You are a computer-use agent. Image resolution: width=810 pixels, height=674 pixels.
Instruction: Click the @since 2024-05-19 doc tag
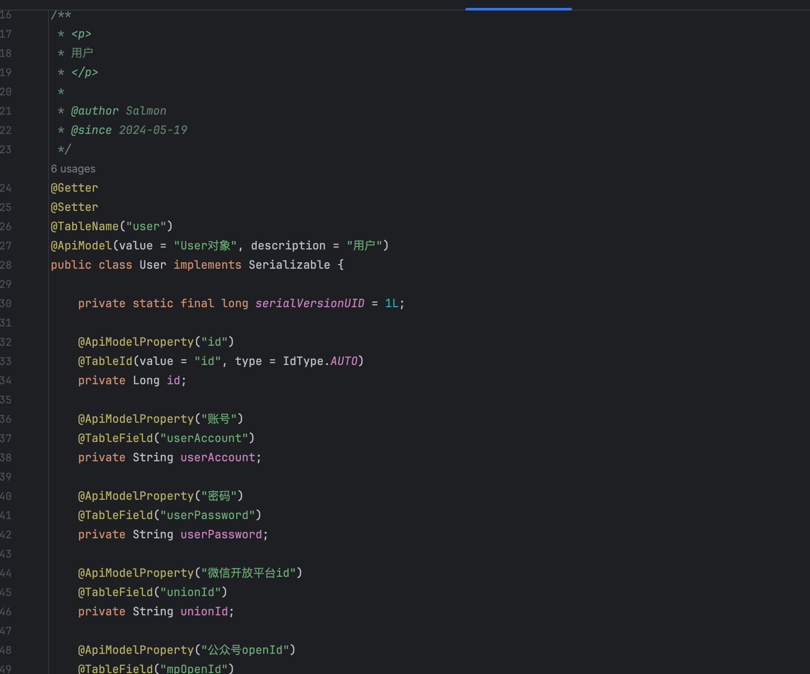129,130
